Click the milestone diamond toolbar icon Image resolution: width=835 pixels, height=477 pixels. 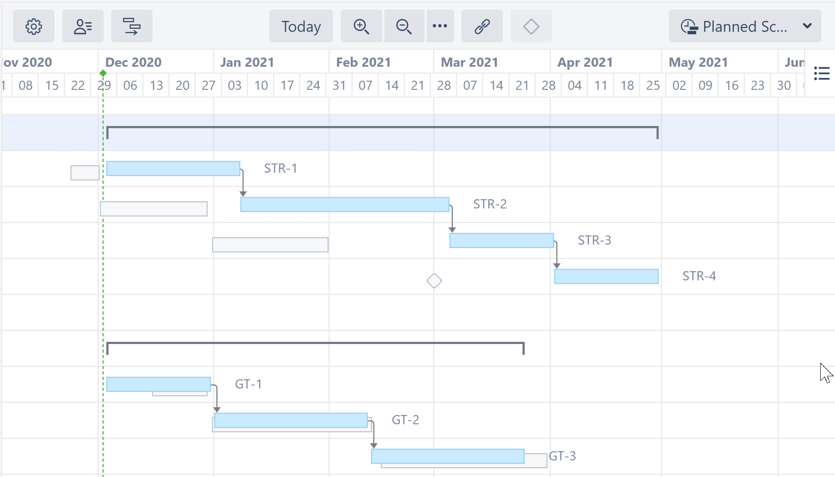click(x=531, y=27)
